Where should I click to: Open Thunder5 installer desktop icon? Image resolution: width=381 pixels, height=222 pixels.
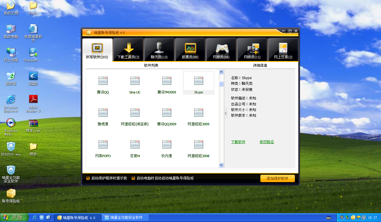(33, 55)
